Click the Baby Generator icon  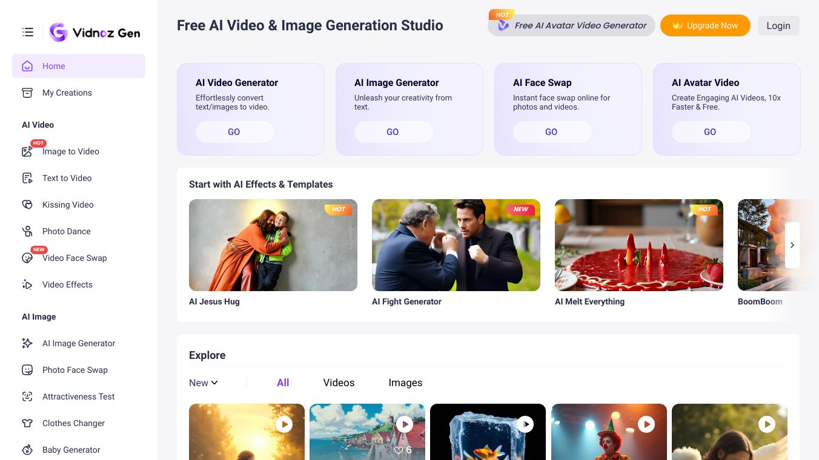click(27, 450)
